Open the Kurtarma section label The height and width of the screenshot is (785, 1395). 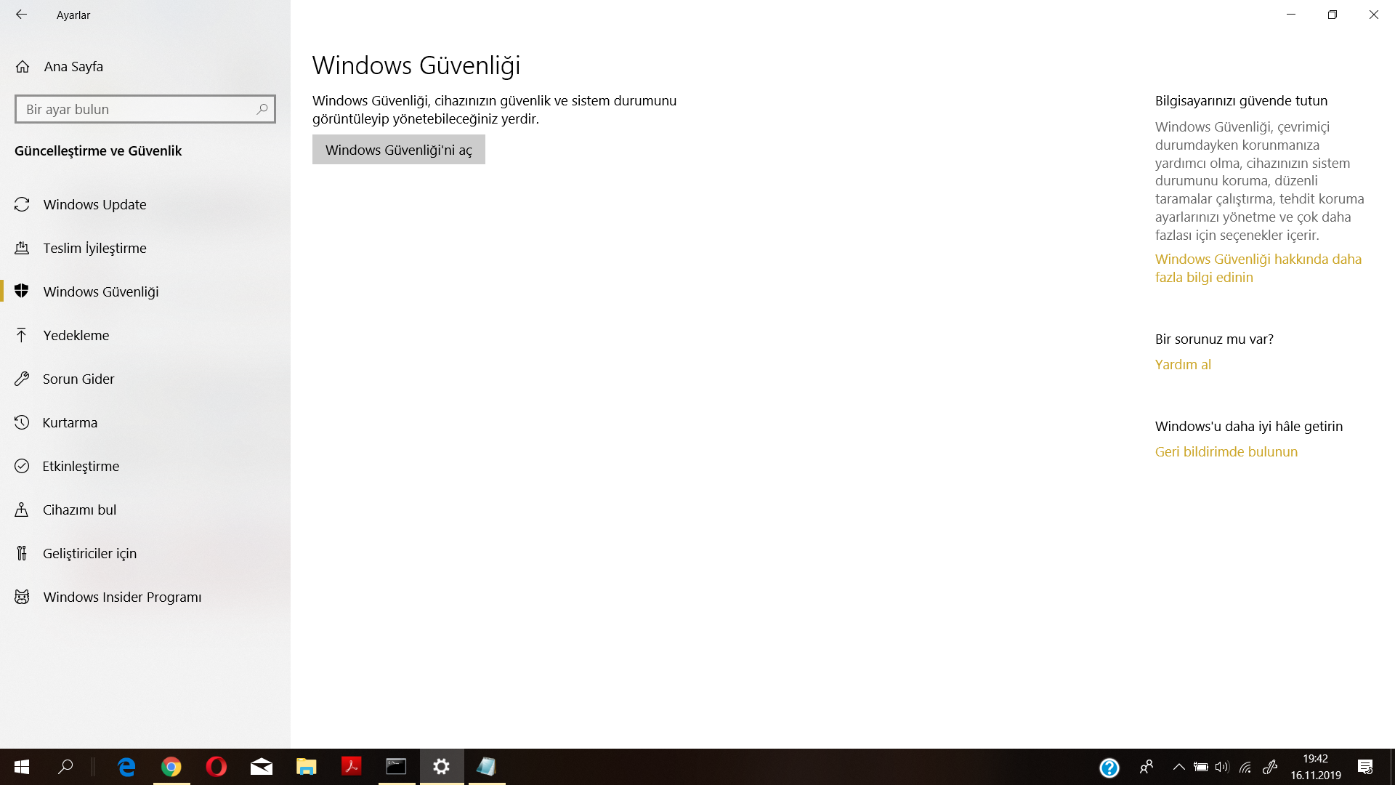point(70,422)
